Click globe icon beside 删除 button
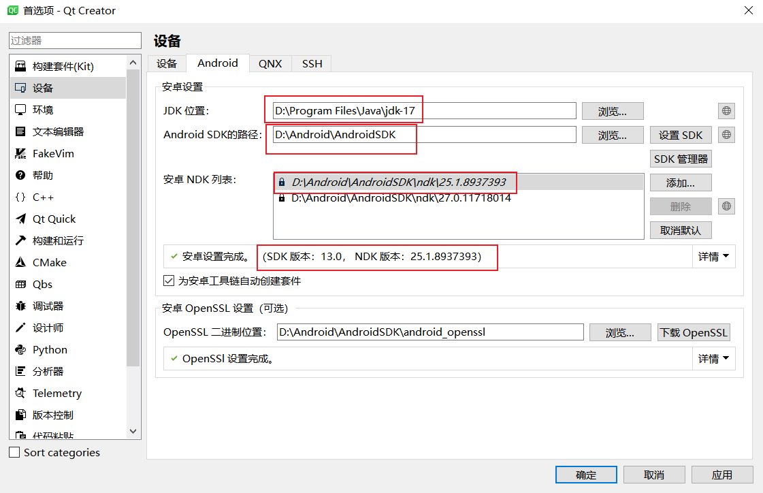The image size is (763, 493). click(726, 206)
